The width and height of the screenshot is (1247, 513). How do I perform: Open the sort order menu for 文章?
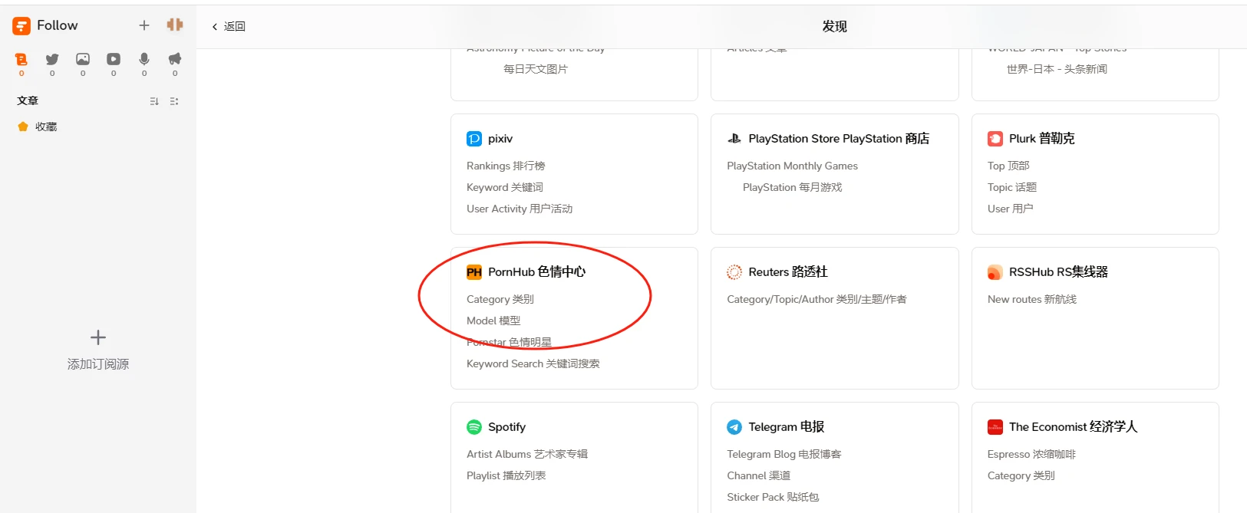tap(154, 101)
